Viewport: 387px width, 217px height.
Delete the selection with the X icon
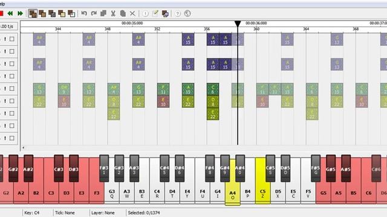coord(132,13)
